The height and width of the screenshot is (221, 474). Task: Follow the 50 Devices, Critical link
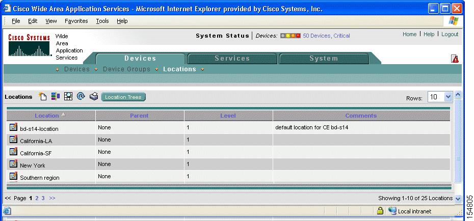(327, 36)
